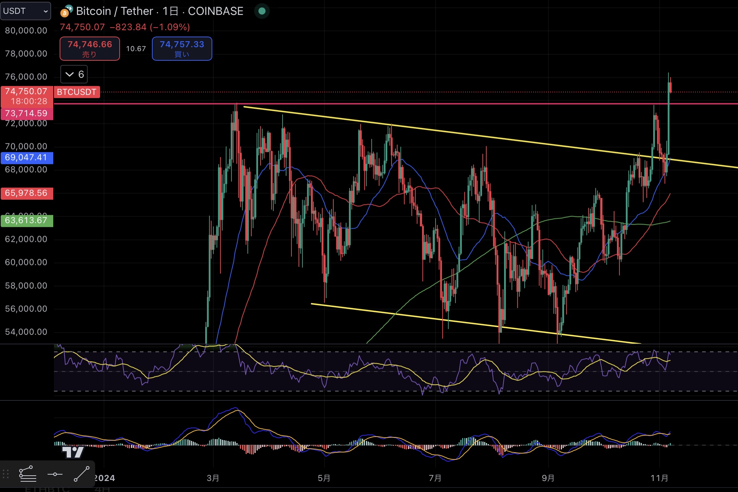The height and width of the screenshot is (492, 738).
Task: Click the 76,000.00 price axis label
Action: coord(26,77)
